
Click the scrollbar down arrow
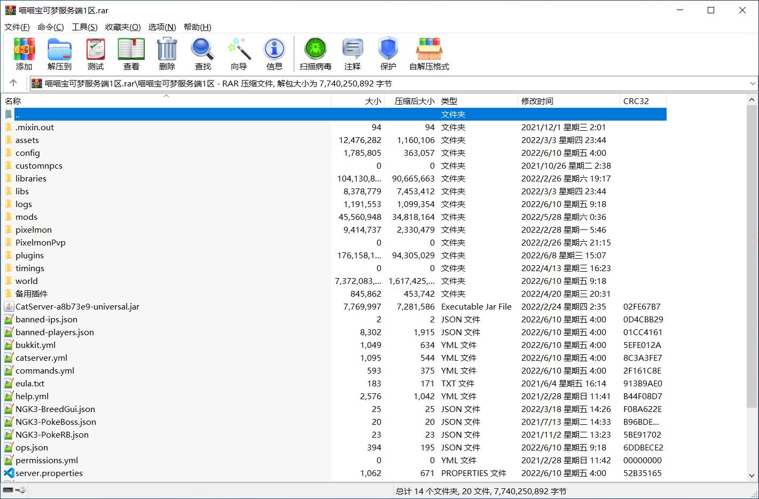point(753,476)
